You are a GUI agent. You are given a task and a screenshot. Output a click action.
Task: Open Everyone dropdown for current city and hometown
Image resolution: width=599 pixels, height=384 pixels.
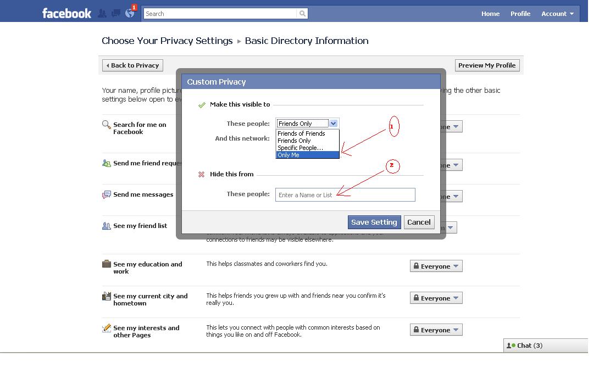[436, 298]
